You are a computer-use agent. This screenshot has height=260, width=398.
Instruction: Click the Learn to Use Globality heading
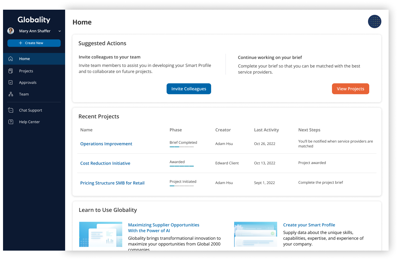(x=108, y=210)
